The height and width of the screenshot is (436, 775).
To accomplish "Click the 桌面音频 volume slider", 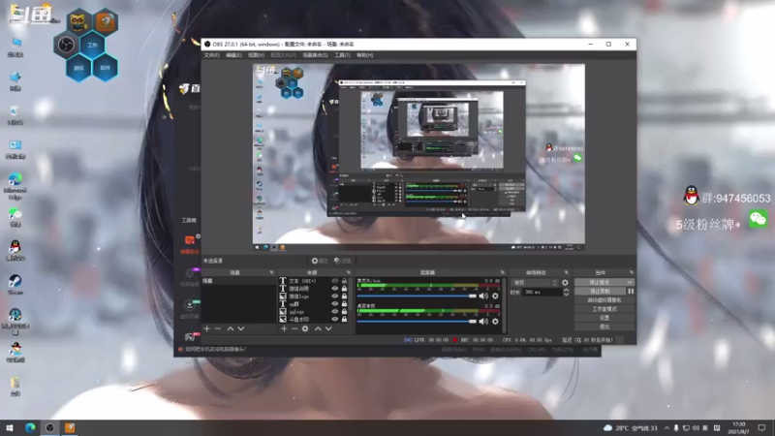I will [x=417, y=322].
